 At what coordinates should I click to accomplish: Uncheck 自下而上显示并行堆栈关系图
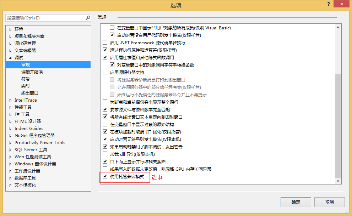click(105, 161)
